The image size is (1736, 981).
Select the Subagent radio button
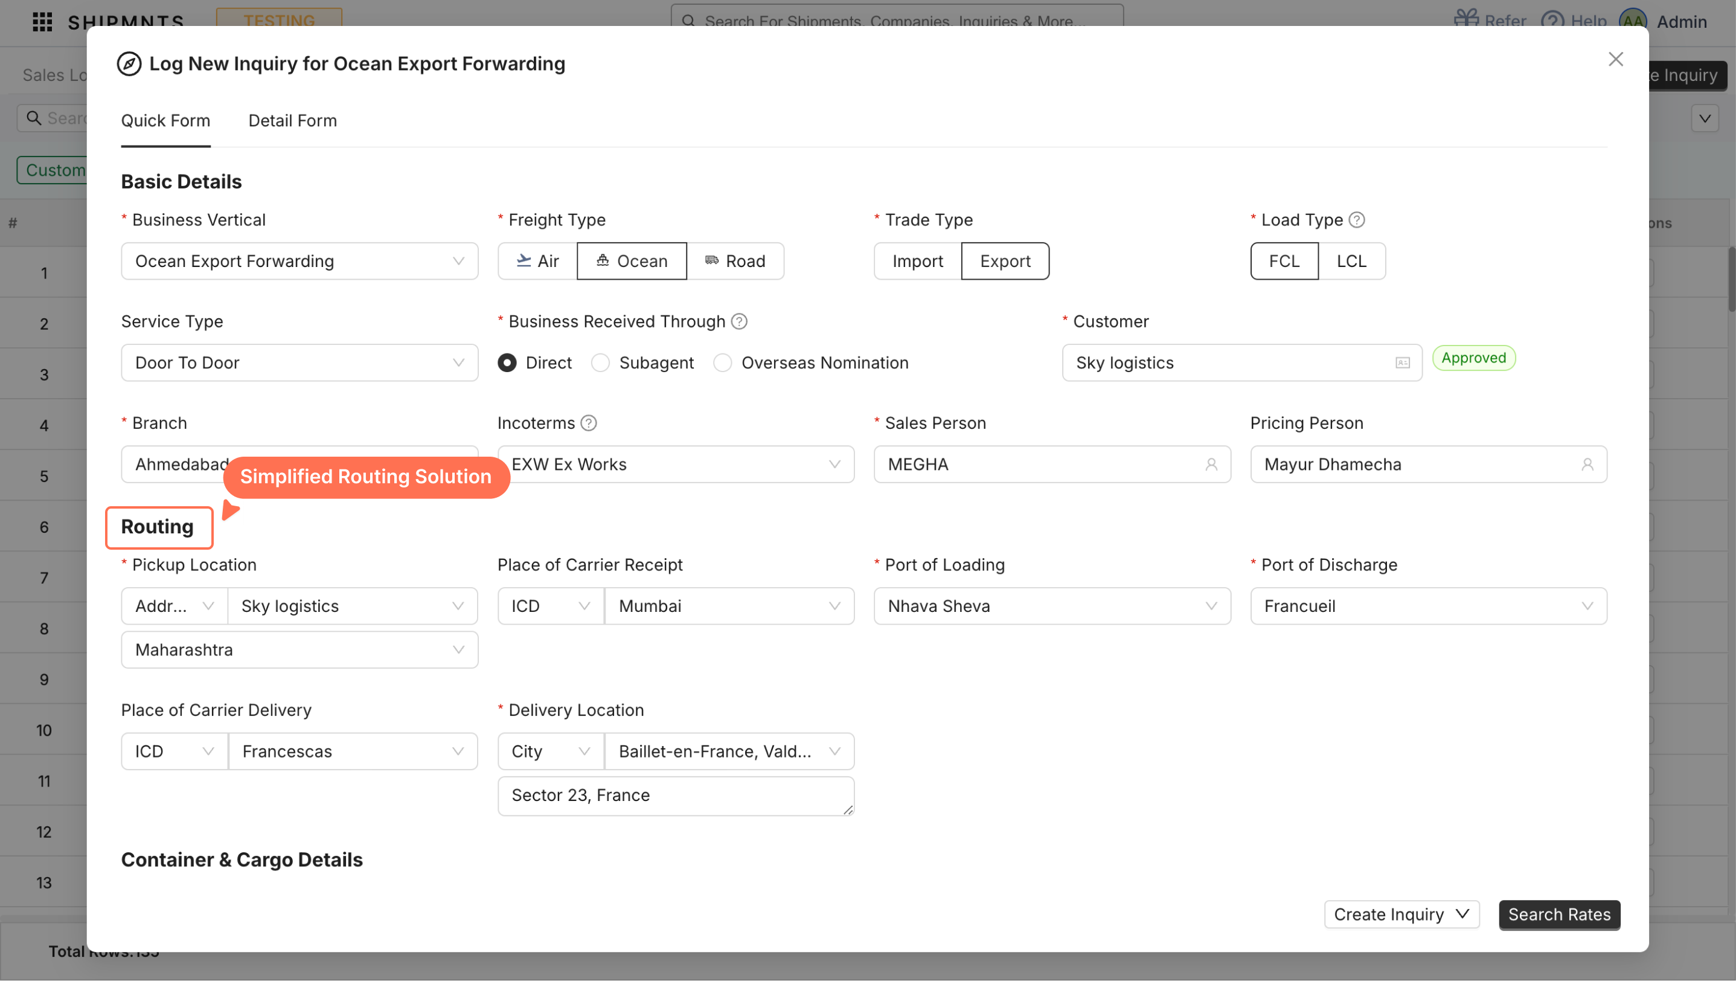pos(600,362)
